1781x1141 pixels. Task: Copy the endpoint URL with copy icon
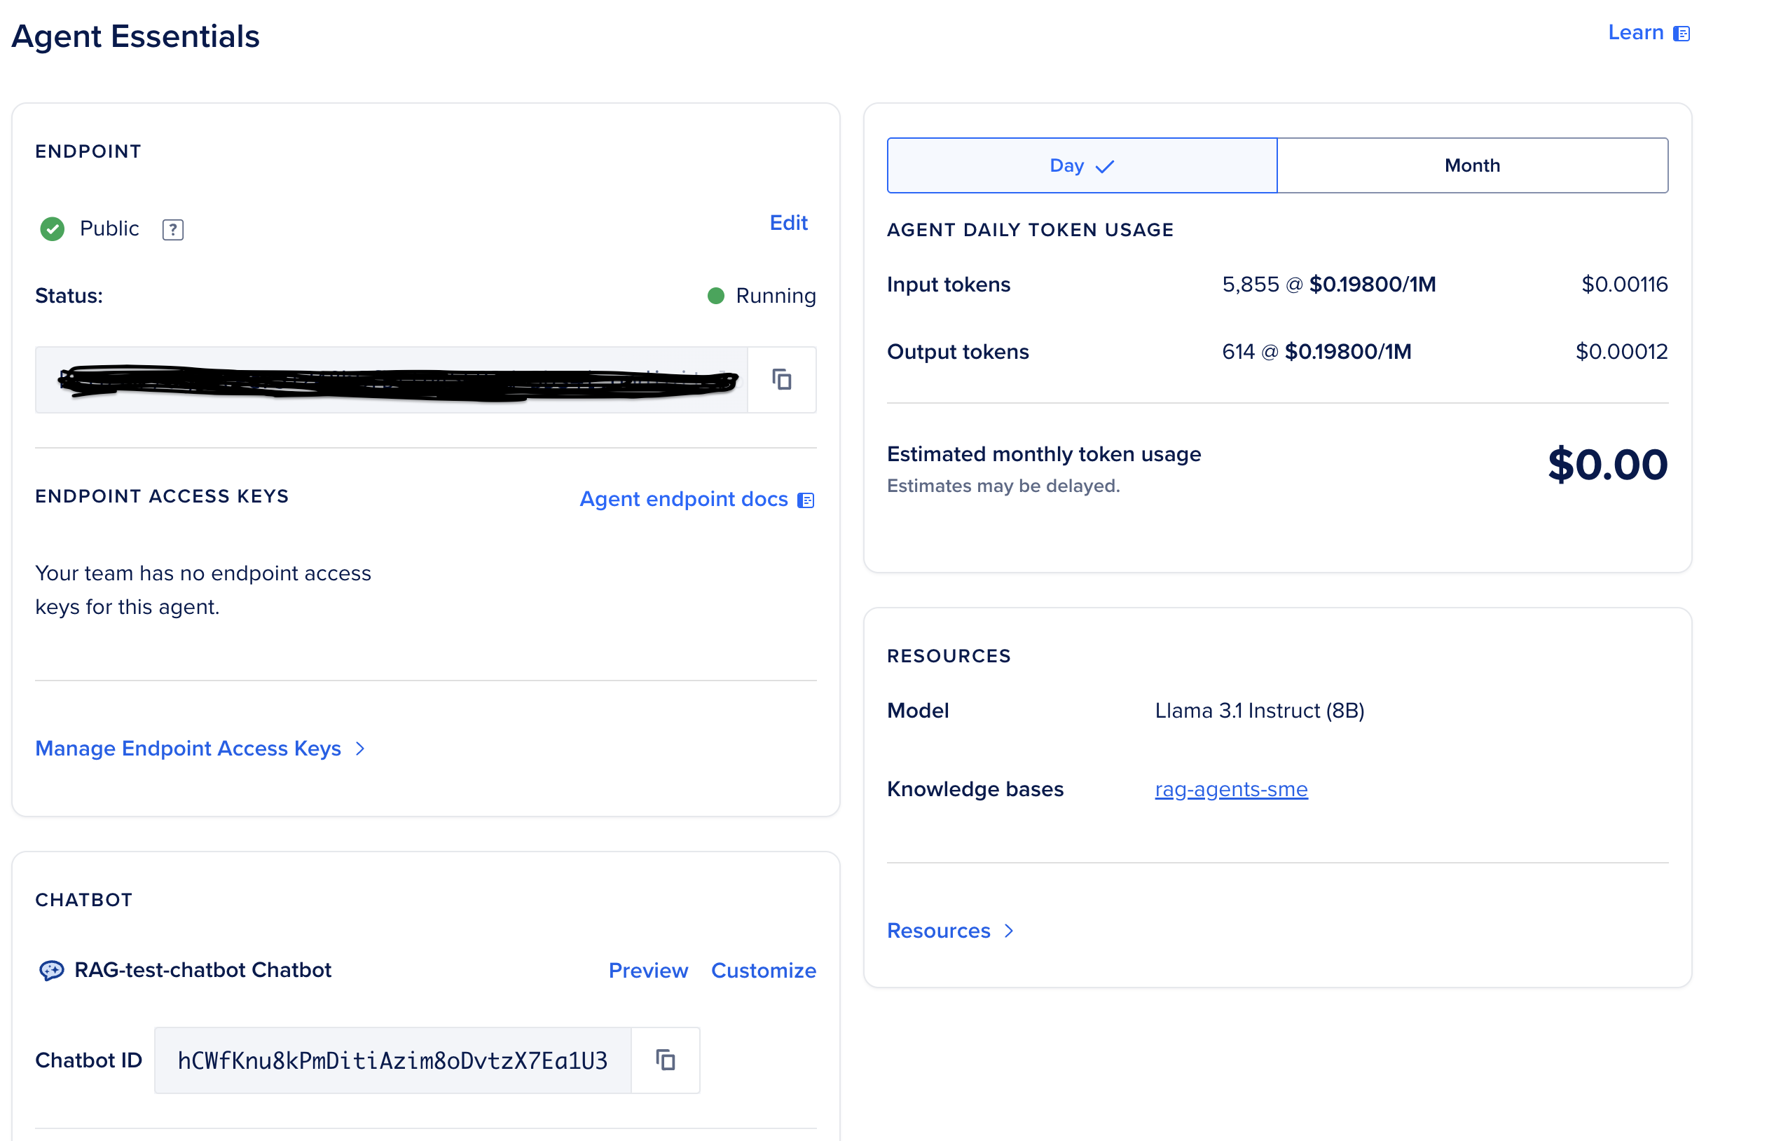click(x=781, y=379)
